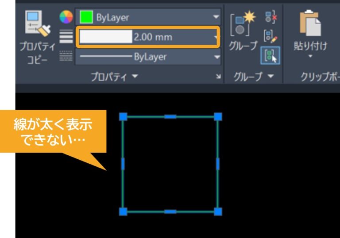Click the lineweight icon beside 2.00 mm

66,37
